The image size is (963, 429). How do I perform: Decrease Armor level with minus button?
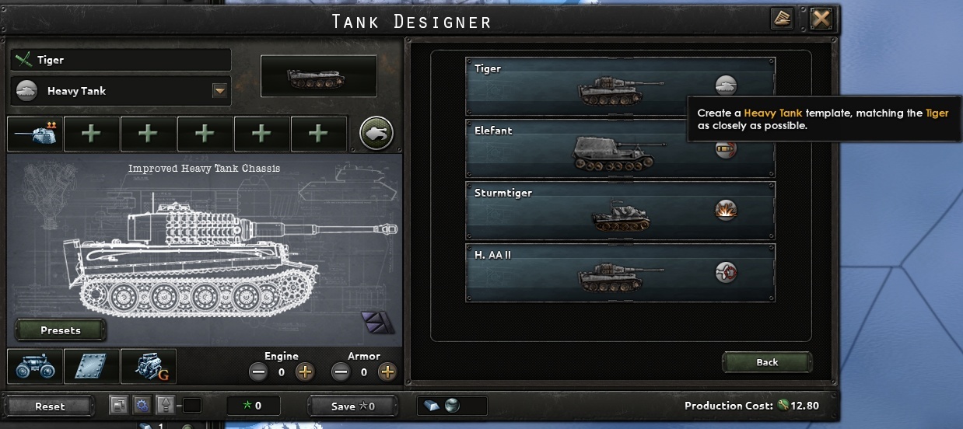(x=341, y=372)
